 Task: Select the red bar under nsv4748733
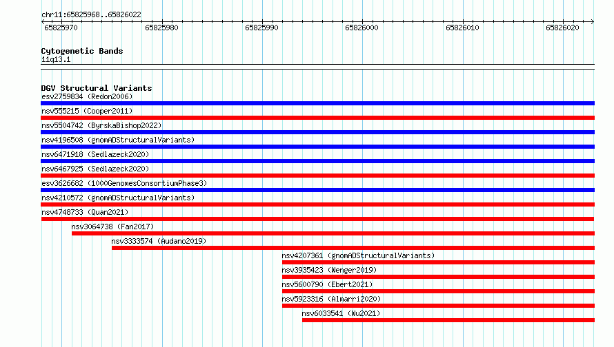coord(317,219)
